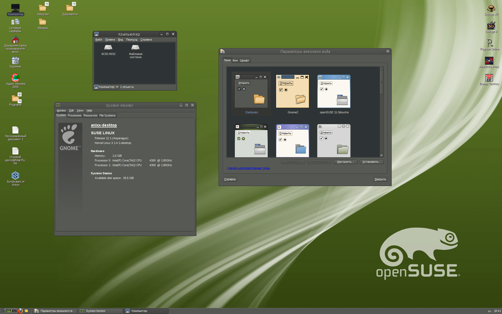Click the system monitor graph applet in taskbar

pos(8,311)
